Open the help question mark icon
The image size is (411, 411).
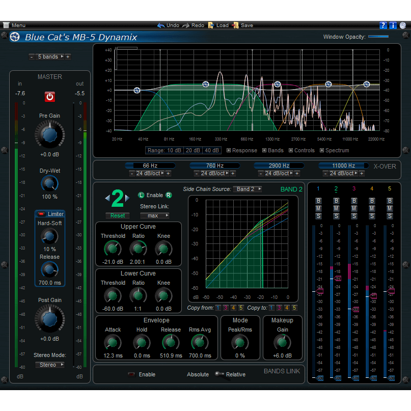pos(383,25)
